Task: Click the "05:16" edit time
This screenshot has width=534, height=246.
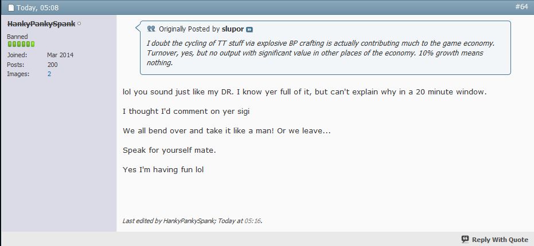Action: [252, 220]
